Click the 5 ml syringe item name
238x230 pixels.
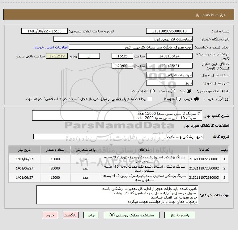(x=145, y=169)
